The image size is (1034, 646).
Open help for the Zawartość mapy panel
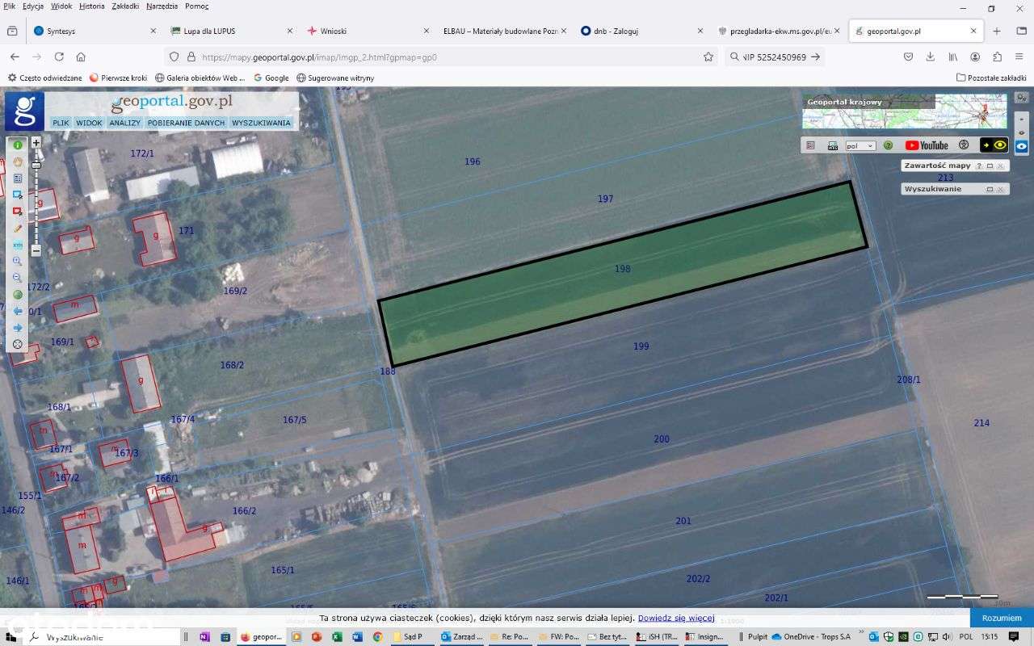point(979,166)
